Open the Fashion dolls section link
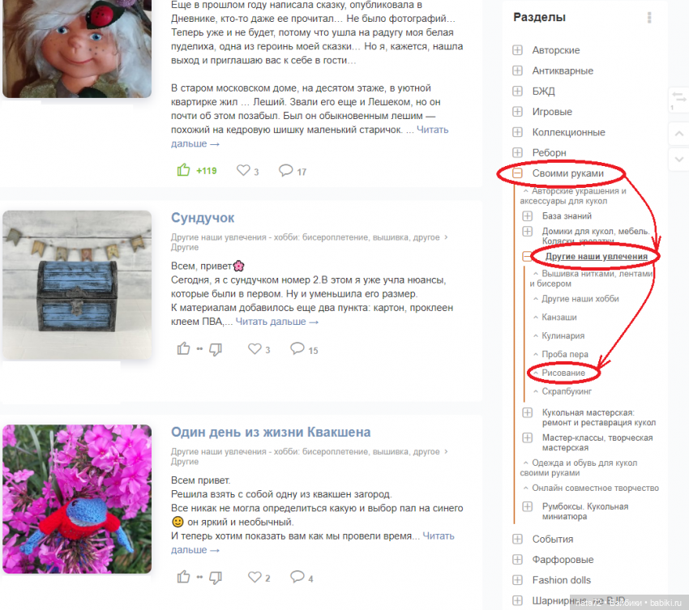This screenshot has height=610, width=689. tap(561, 580)
